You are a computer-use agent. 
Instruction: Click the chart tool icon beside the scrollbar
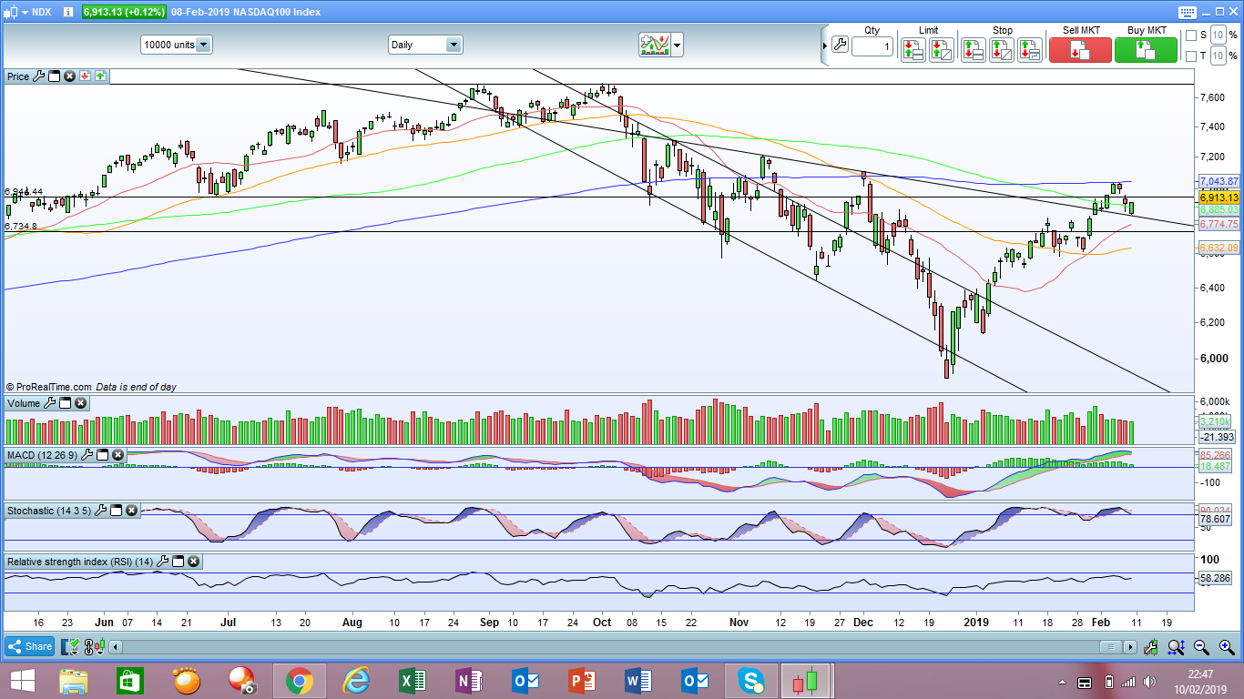pos(1152,647)
